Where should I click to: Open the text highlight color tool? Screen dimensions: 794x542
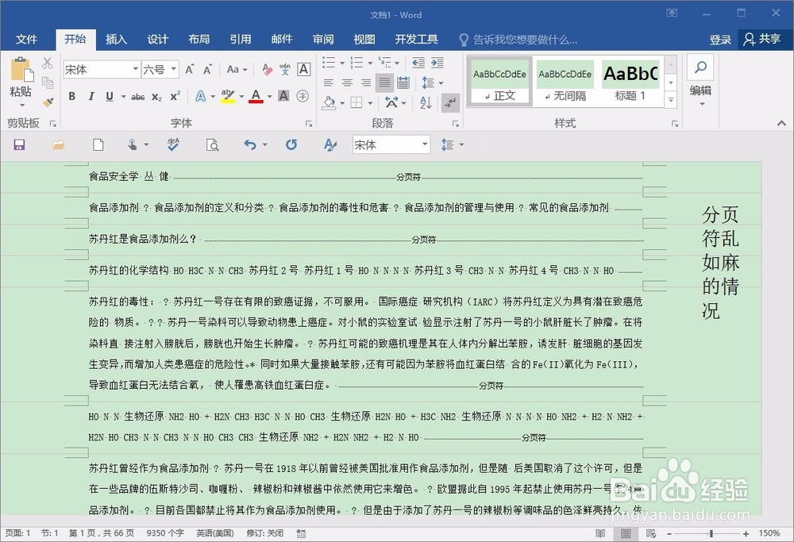click(x=229, y=96)
